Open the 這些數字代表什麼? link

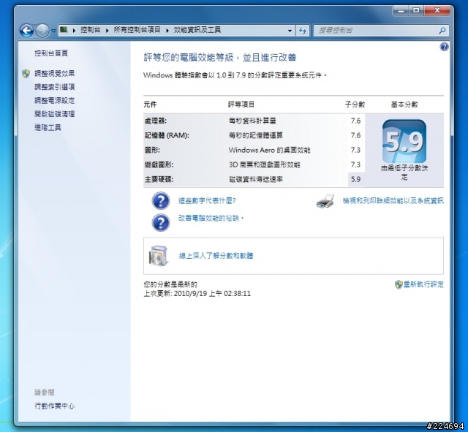207,201
